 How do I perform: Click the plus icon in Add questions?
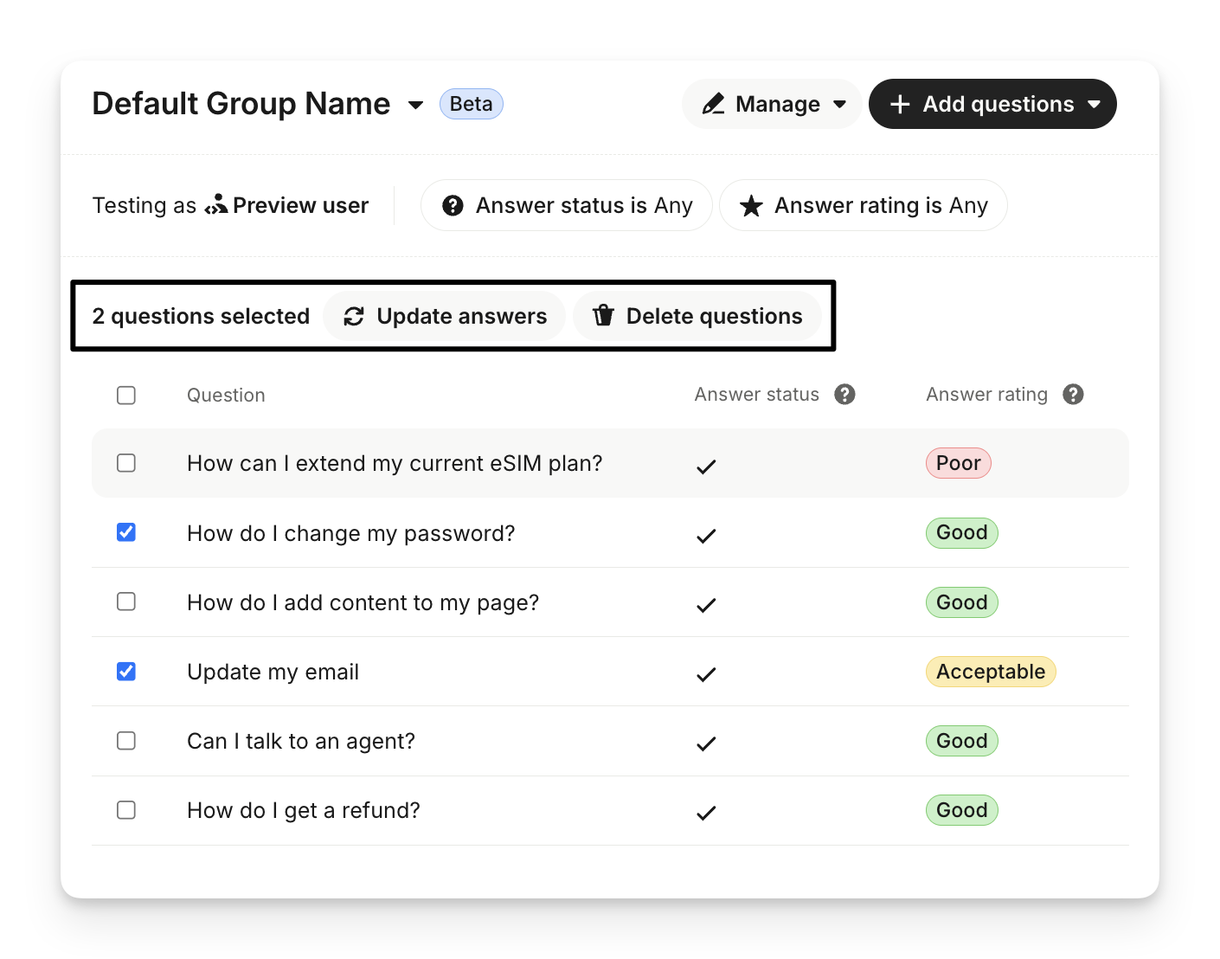(x=900, y=105)
